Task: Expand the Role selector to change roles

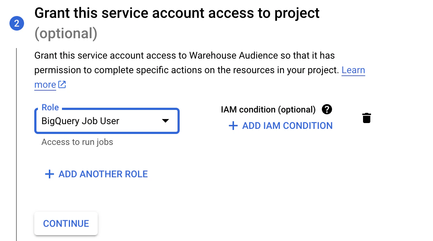Action: click(106, 121)
